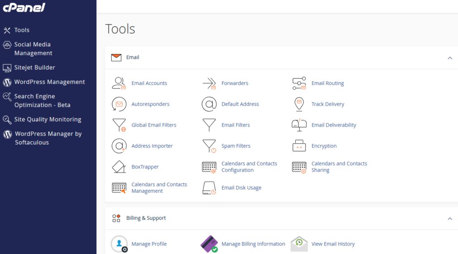Image resolution: width=458 pixels, height=254 pixels.
Task: Open the Default Address link
Action: coord(240,104)
